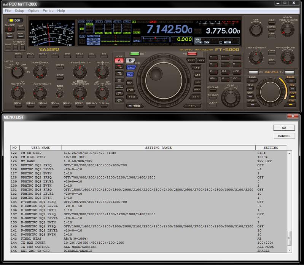Select RTTY mode button
This screenshot has width=304, height=267.
tap(119, 94)
